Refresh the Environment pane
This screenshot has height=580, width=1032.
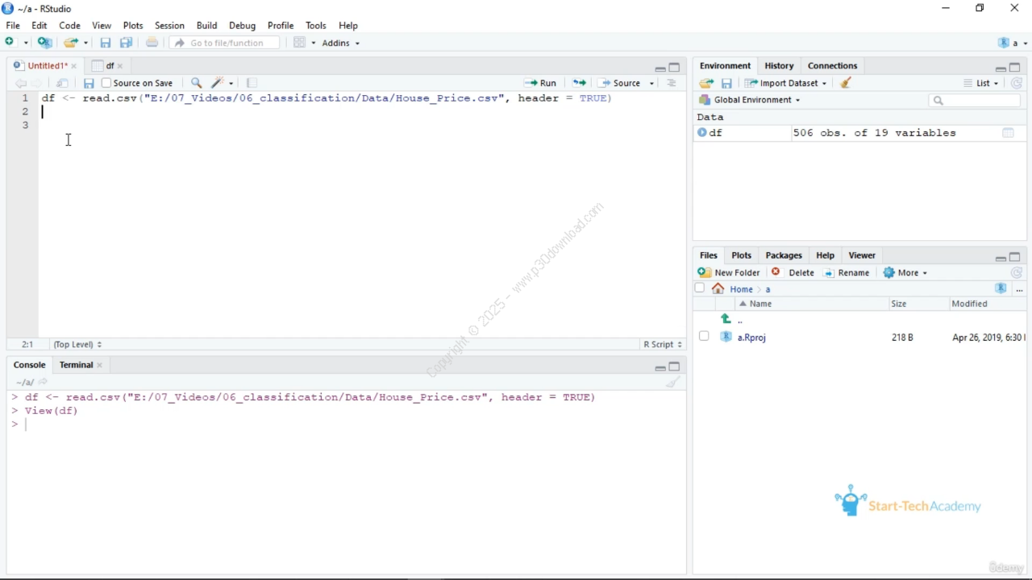1017,83
